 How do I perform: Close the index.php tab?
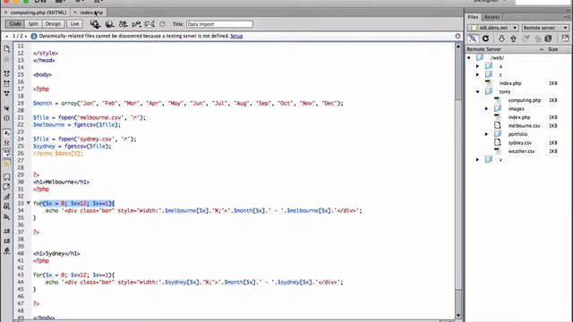tap(75, 13)
